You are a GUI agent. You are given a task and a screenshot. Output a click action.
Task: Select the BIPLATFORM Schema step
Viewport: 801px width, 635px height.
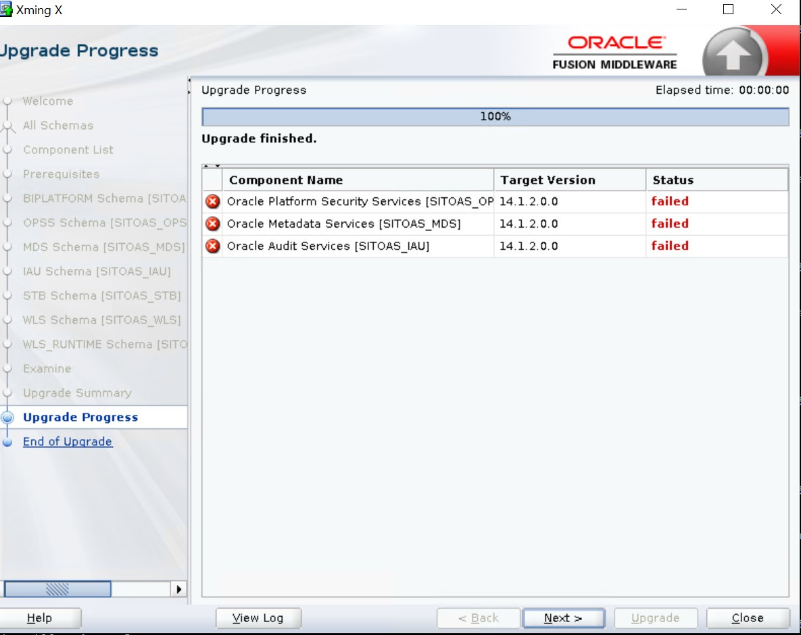(x=105, y=199)
